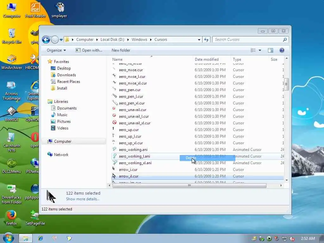The image size is (324, 243).
Task: Click the scroll right arrow of horizontal scrollbar
Action: coord(281,185)
